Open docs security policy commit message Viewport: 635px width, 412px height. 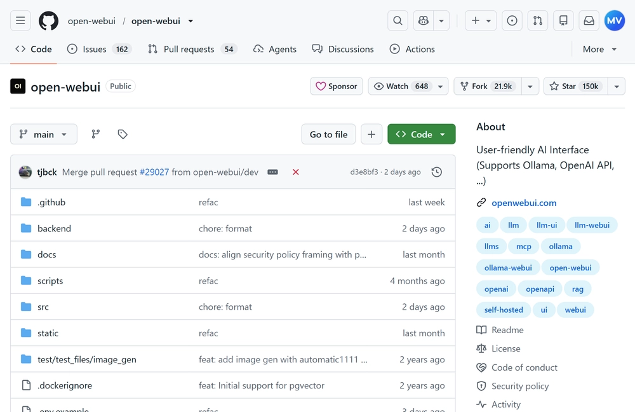point(283,255)
